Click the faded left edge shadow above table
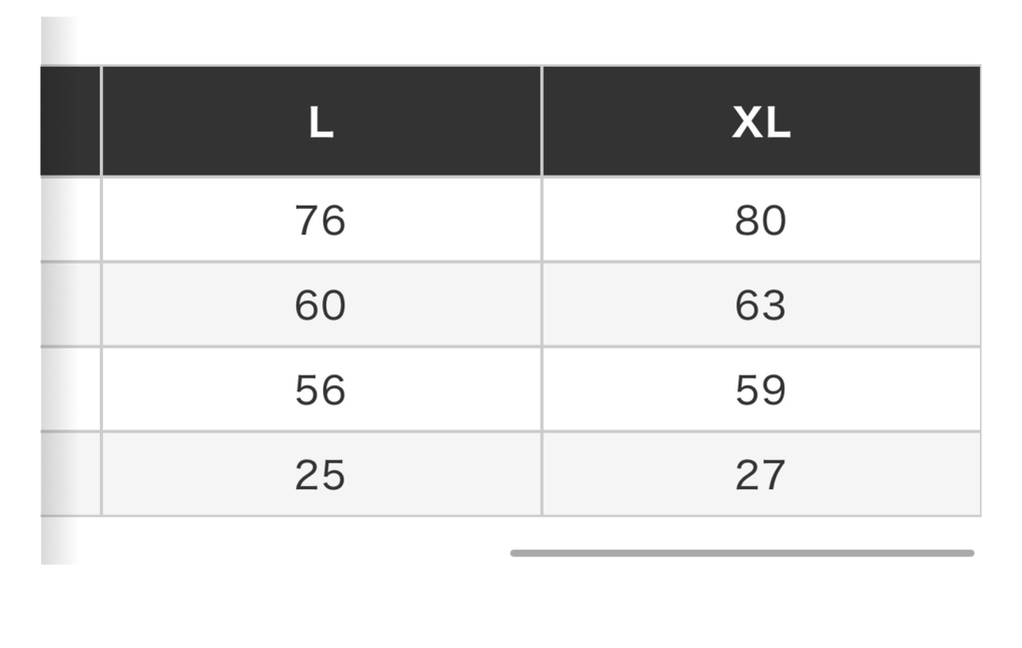Screen dimensions: 1022x648 59,40
